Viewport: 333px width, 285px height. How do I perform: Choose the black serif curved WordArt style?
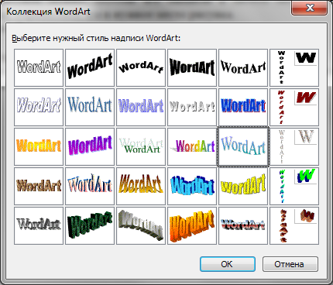[243, 67]
